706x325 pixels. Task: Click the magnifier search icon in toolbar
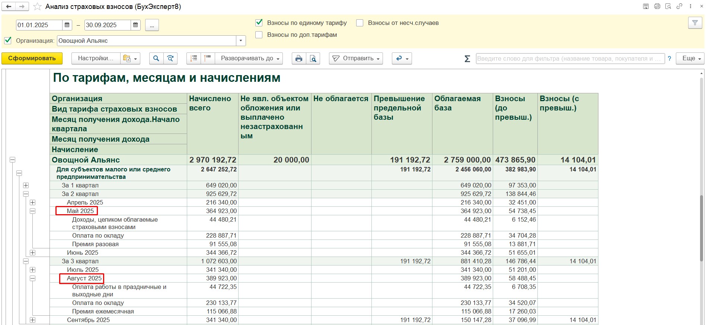click(x=156, y=58)
